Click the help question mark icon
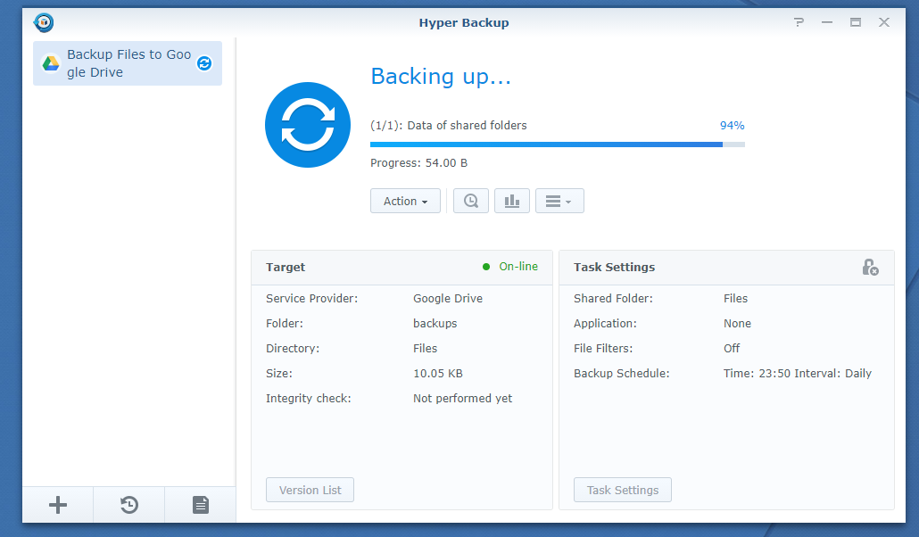Screen dimensions: 919x537 (x=799, y=22)
